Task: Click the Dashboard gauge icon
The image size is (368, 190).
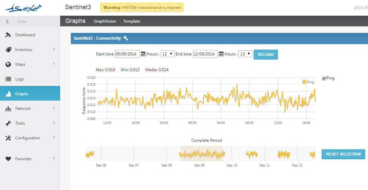Action: pyautogui.click(x=8, y=35)
